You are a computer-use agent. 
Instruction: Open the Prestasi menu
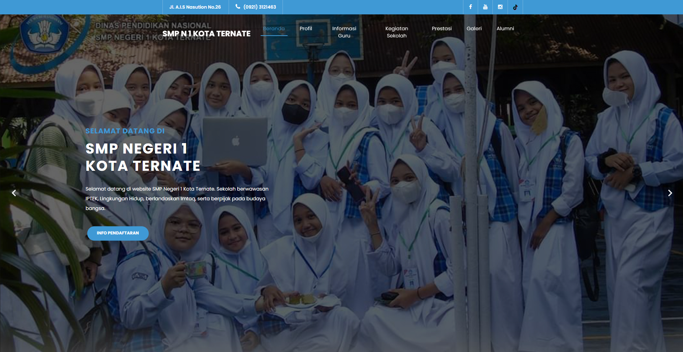(441, 28)
